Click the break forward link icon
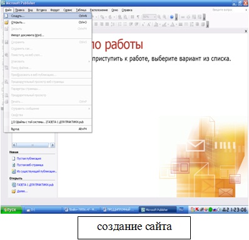Viewport: 249px width, 240px height. [188, 17]
